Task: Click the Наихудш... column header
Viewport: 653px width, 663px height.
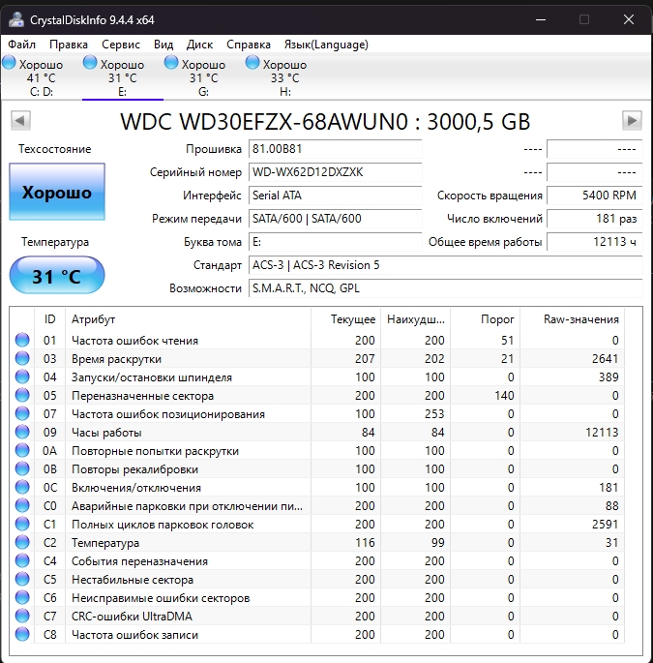Action: coord(415,319)
